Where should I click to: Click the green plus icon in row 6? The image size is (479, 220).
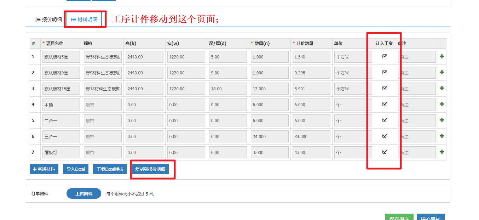point(442,136)
